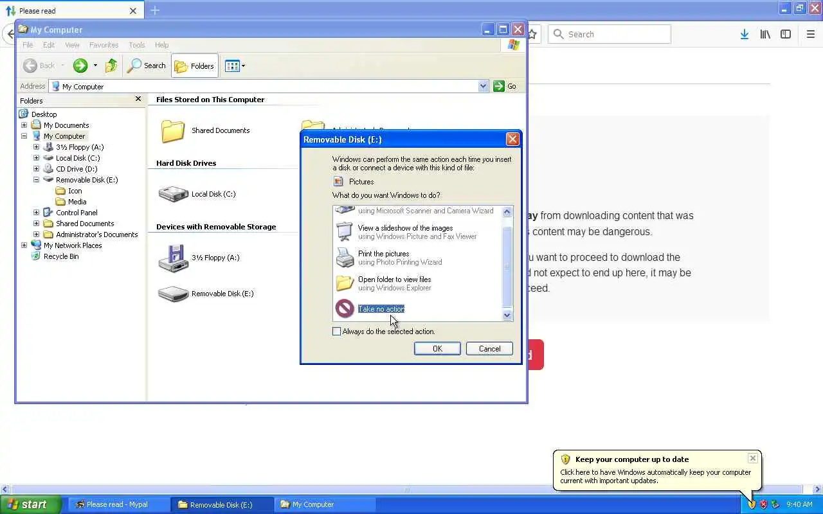This screenshot has width=823, height=514.
Task: Click the Go button beside Address
Action: pos(505,86)
